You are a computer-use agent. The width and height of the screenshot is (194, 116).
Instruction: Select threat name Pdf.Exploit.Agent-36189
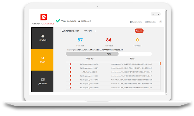[x=89, y=72]
